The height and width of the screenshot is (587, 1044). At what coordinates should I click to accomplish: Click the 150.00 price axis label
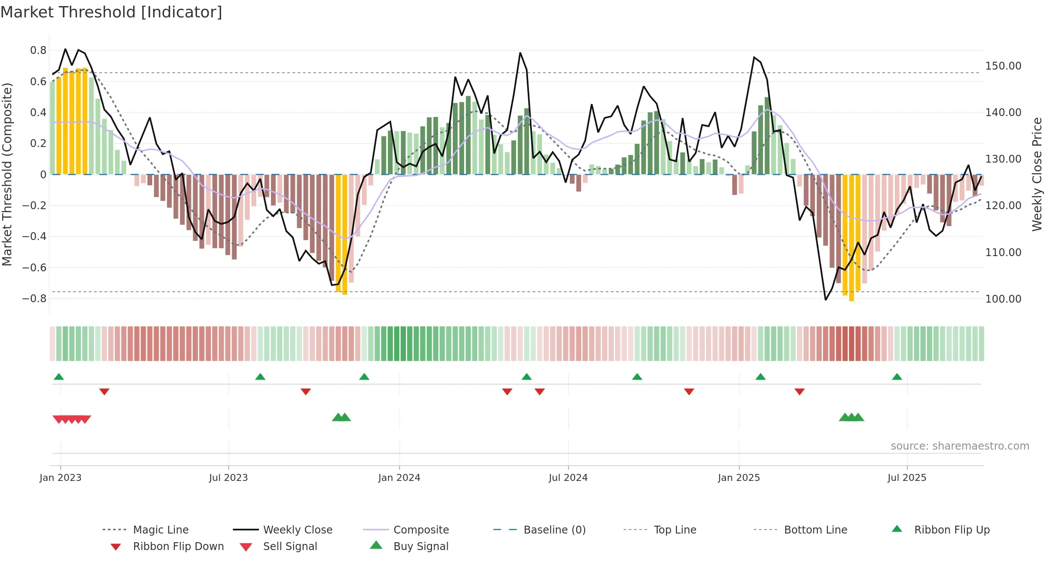(1004, 66)
